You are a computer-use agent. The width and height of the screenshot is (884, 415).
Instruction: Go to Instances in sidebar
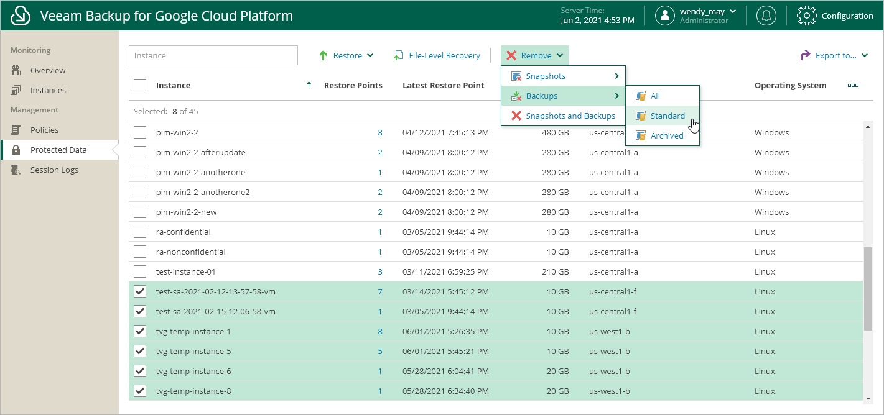pyautogui.click(x=48, y=90)
